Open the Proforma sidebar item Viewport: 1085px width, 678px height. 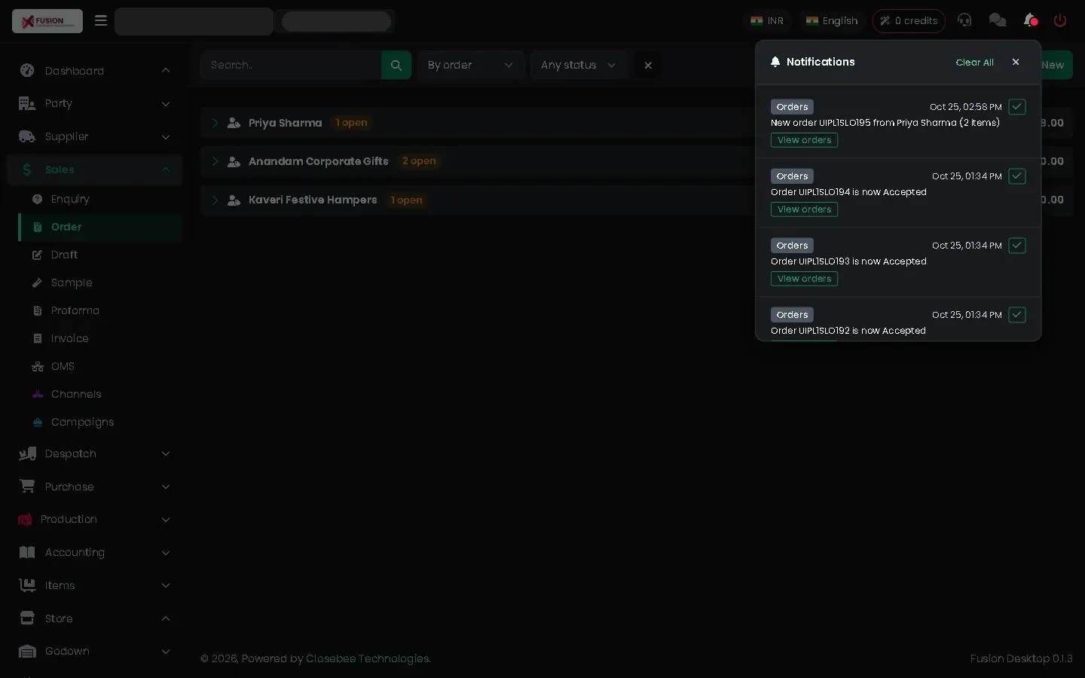(x=100, y=310)
